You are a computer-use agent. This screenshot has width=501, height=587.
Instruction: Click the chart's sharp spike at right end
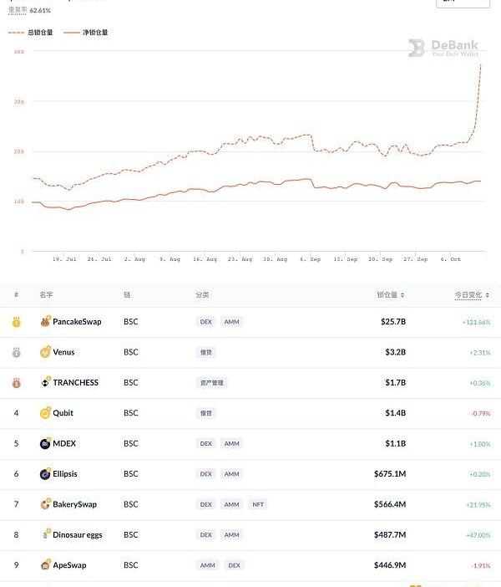coord(478,75)
